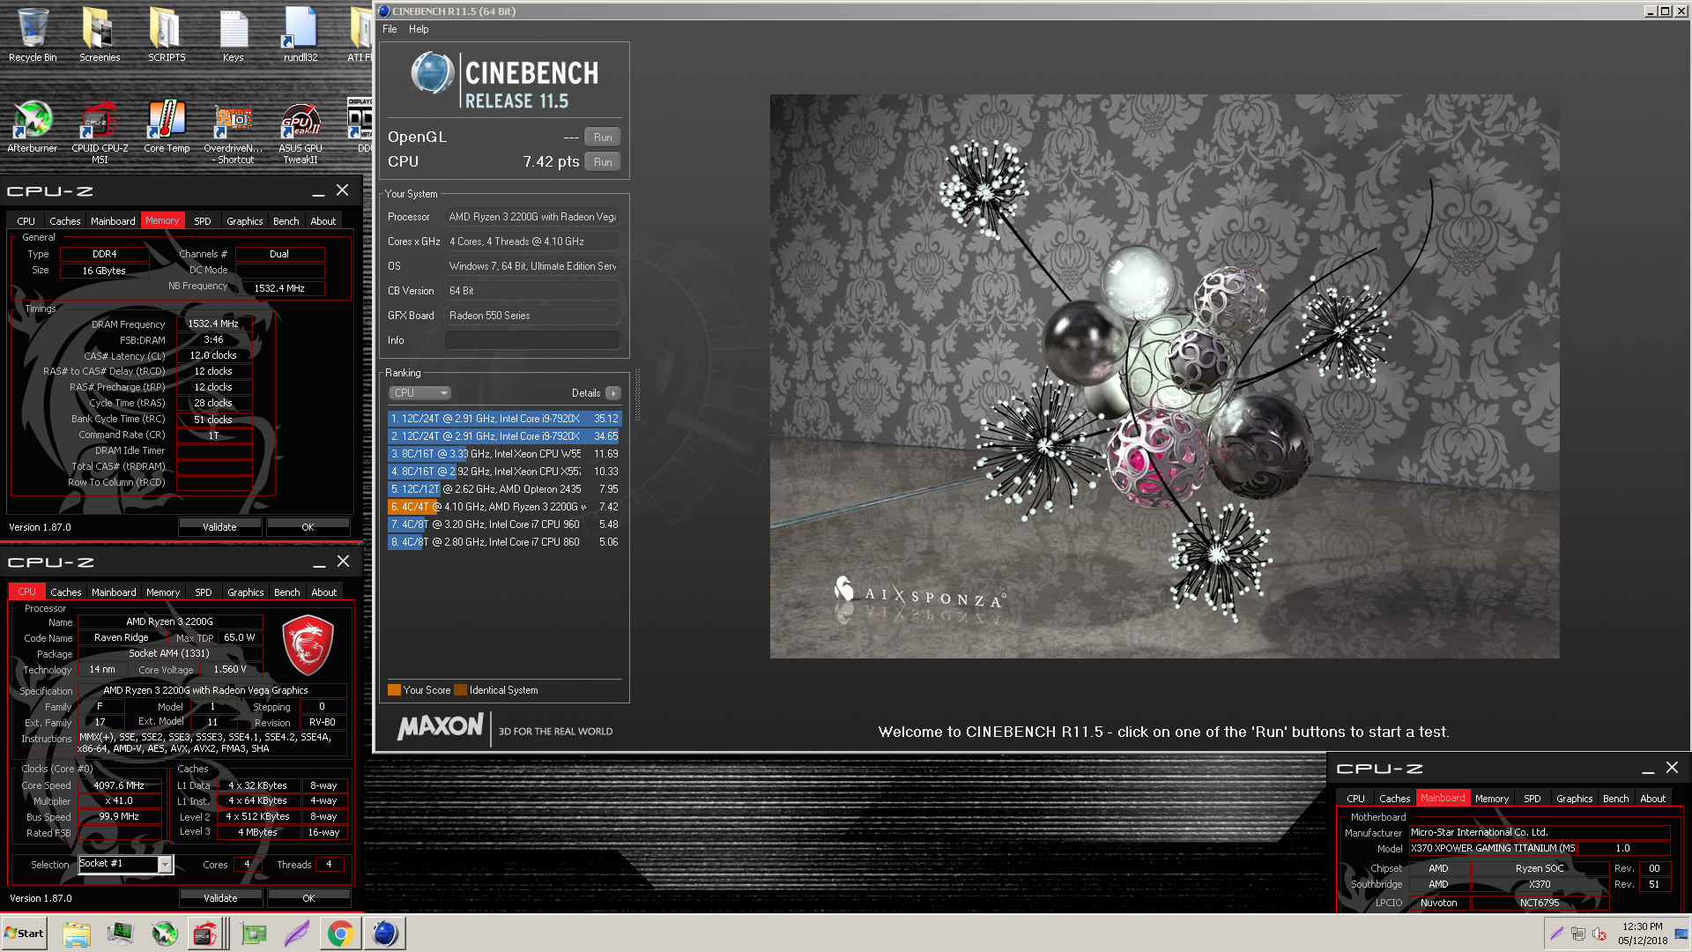The width and height of the screenshot is (1692, 952).
Task: Run the CPU benchmark
Action: click(x=603, y=162)
